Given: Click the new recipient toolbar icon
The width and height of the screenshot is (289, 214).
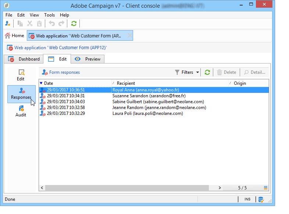Looking at the screenshot, I should pos(8,23).
